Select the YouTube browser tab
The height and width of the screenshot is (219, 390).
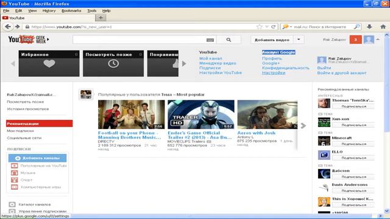[48, 18]
